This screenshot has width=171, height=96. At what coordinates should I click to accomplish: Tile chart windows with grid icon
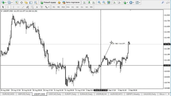pos(109,2)
